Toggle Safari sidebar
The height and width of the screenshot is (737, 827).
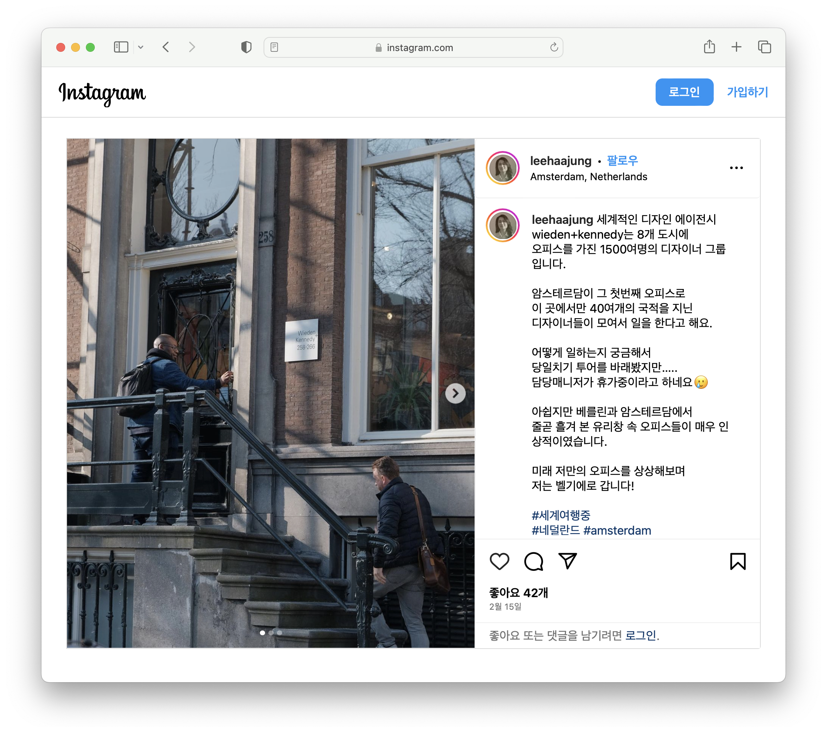(x=121, y=47)
